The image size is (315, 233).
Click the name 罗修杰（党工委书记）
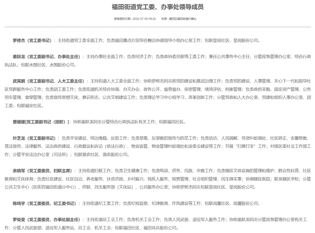click(x=32, y=40)
